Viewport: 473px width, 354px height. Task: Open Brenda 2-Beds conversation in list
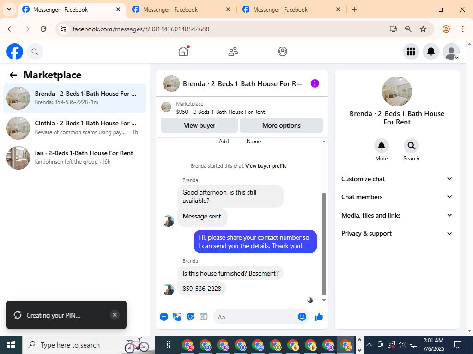tap(75, 98)
